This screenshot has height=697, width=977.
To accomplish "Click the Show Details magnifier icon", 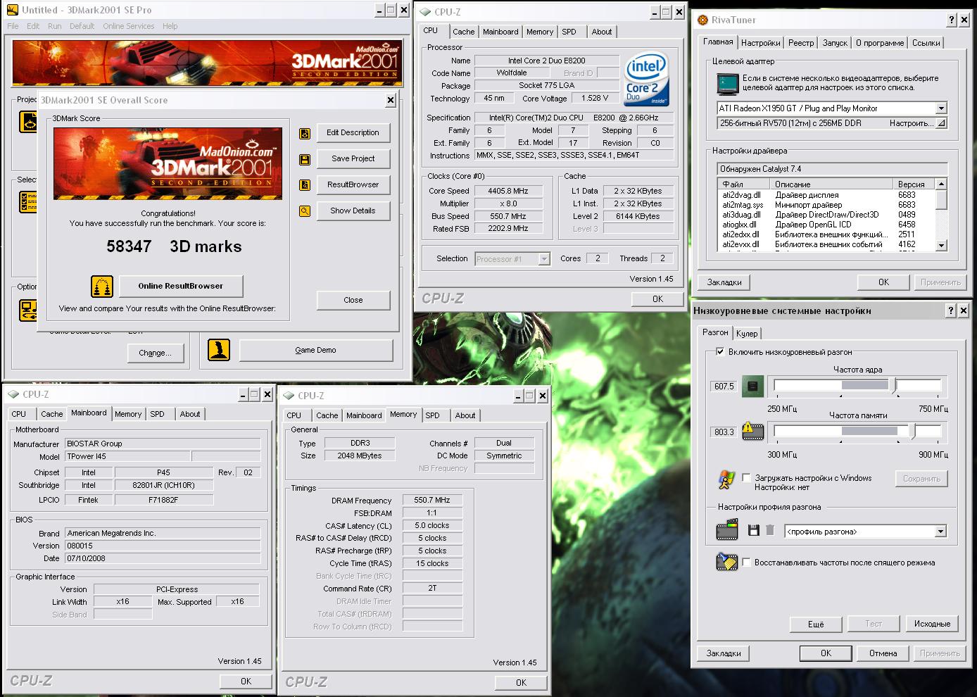I will tap(305, 211).
